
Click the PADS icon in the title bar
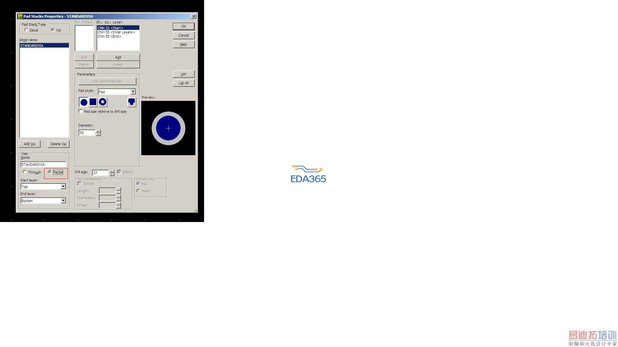(x=20, y=16)
